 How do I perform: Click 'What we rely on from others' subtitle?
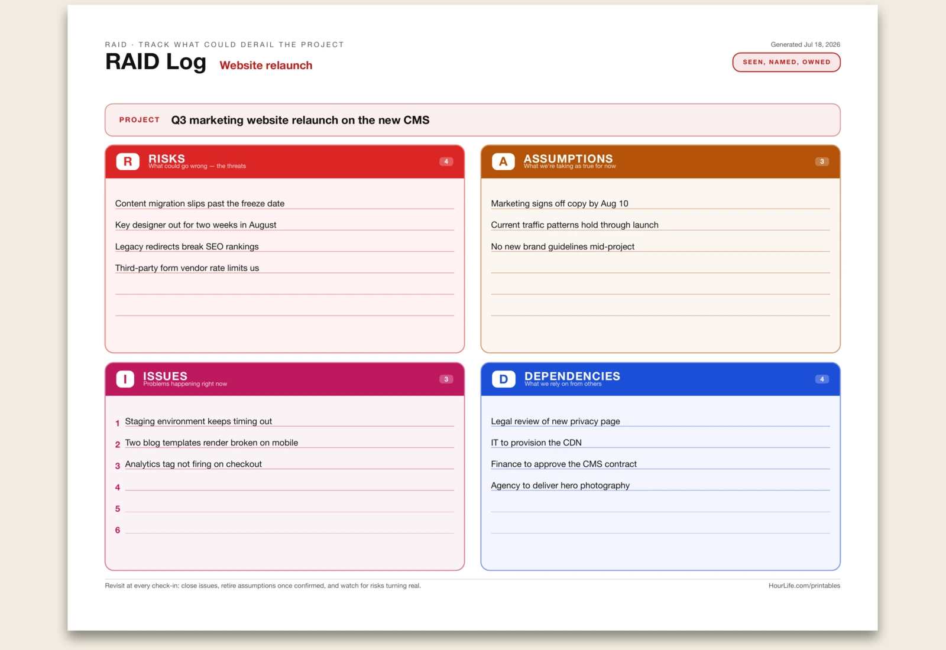click(563, 384)
